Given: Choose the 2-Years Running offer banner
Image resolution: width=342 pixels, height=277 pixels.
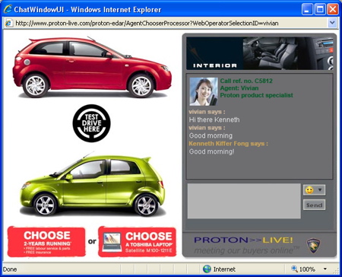Looking at the screenshot, I should click(x=46, y=242).
